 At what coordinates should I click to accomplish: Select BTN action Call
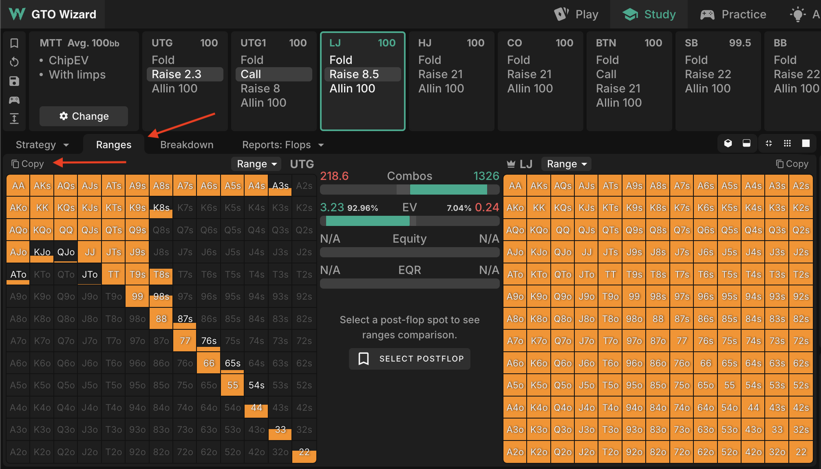[x=606, y=75]
